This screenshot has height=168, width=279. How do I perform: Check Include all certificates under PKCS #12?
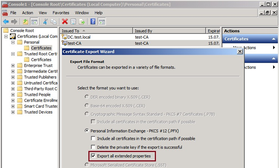tap(93, 138)
